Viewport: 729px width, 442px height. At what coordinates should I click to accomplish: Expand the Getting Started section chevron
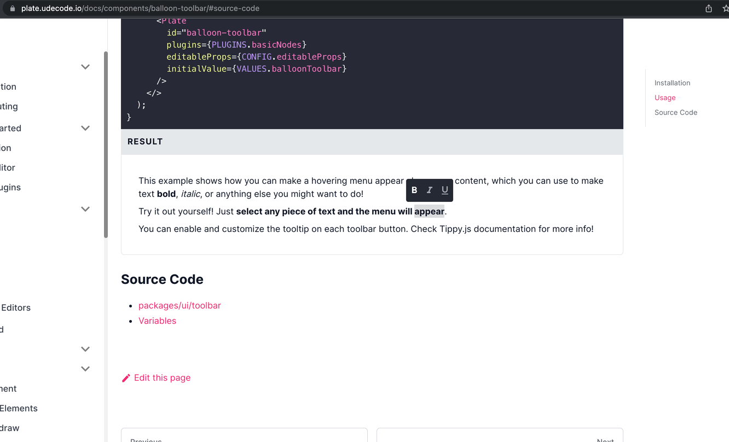(85, 128)
